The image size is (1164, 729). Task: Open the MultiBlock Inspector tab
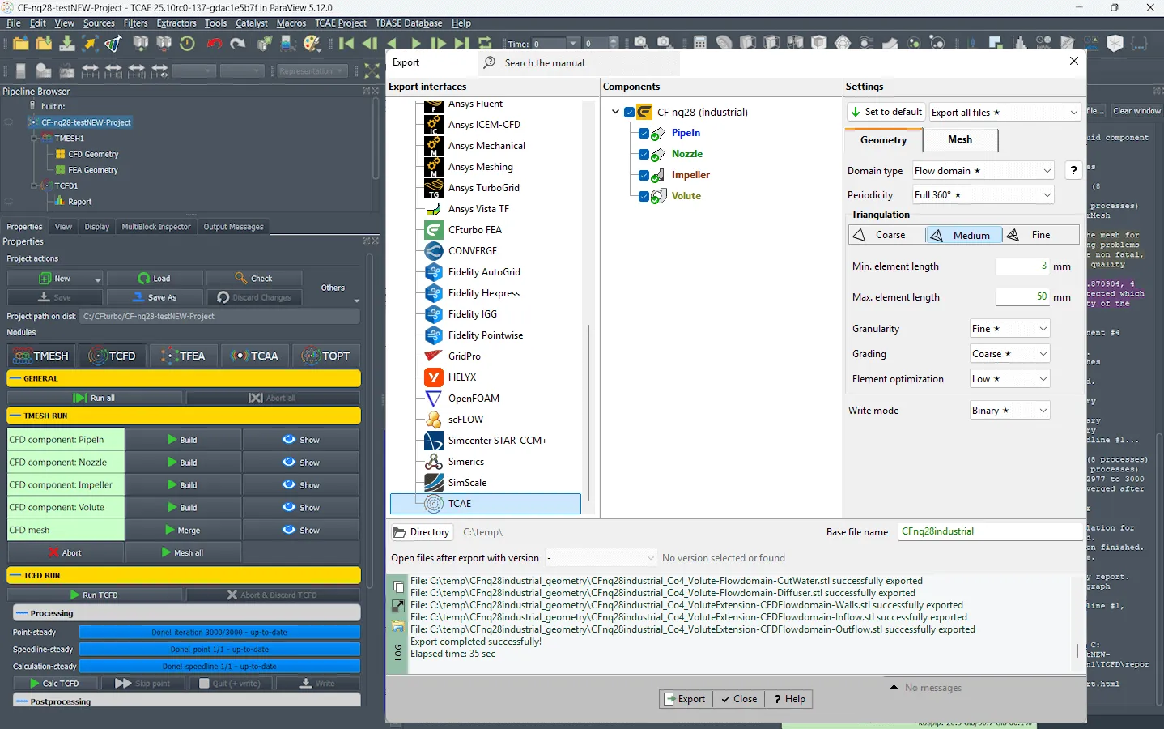pyautogui.click(x=156, y=227)
